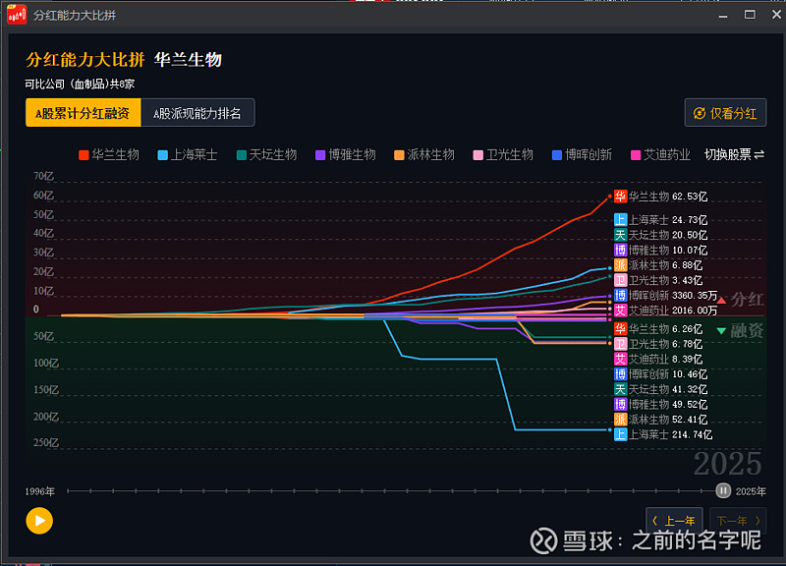The width and height of the screenshot is (786, 566).
Task: Click the 2025年 timeline end label
Action: pos(751,491)
